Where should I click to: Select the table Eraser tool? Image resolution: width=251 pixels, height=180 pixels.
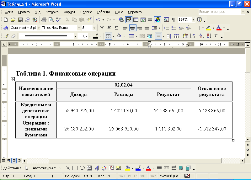click(13, 36)
